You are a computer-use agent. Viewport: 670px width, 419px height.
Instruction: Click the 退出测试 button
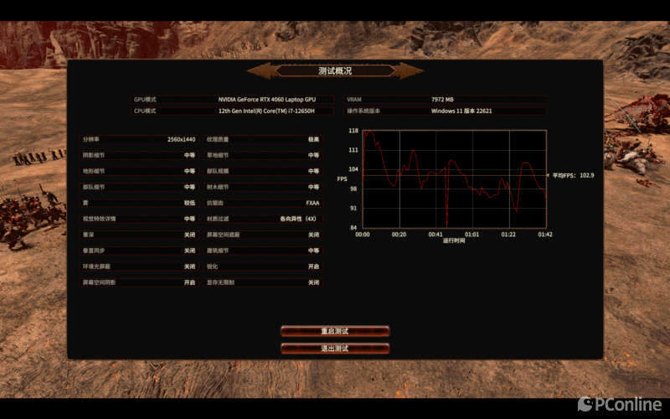point(335,349)
